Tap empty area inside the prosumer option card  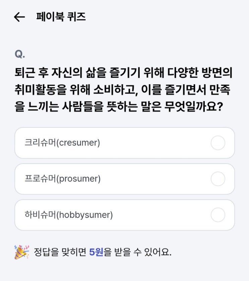click(x=154, y=179)
